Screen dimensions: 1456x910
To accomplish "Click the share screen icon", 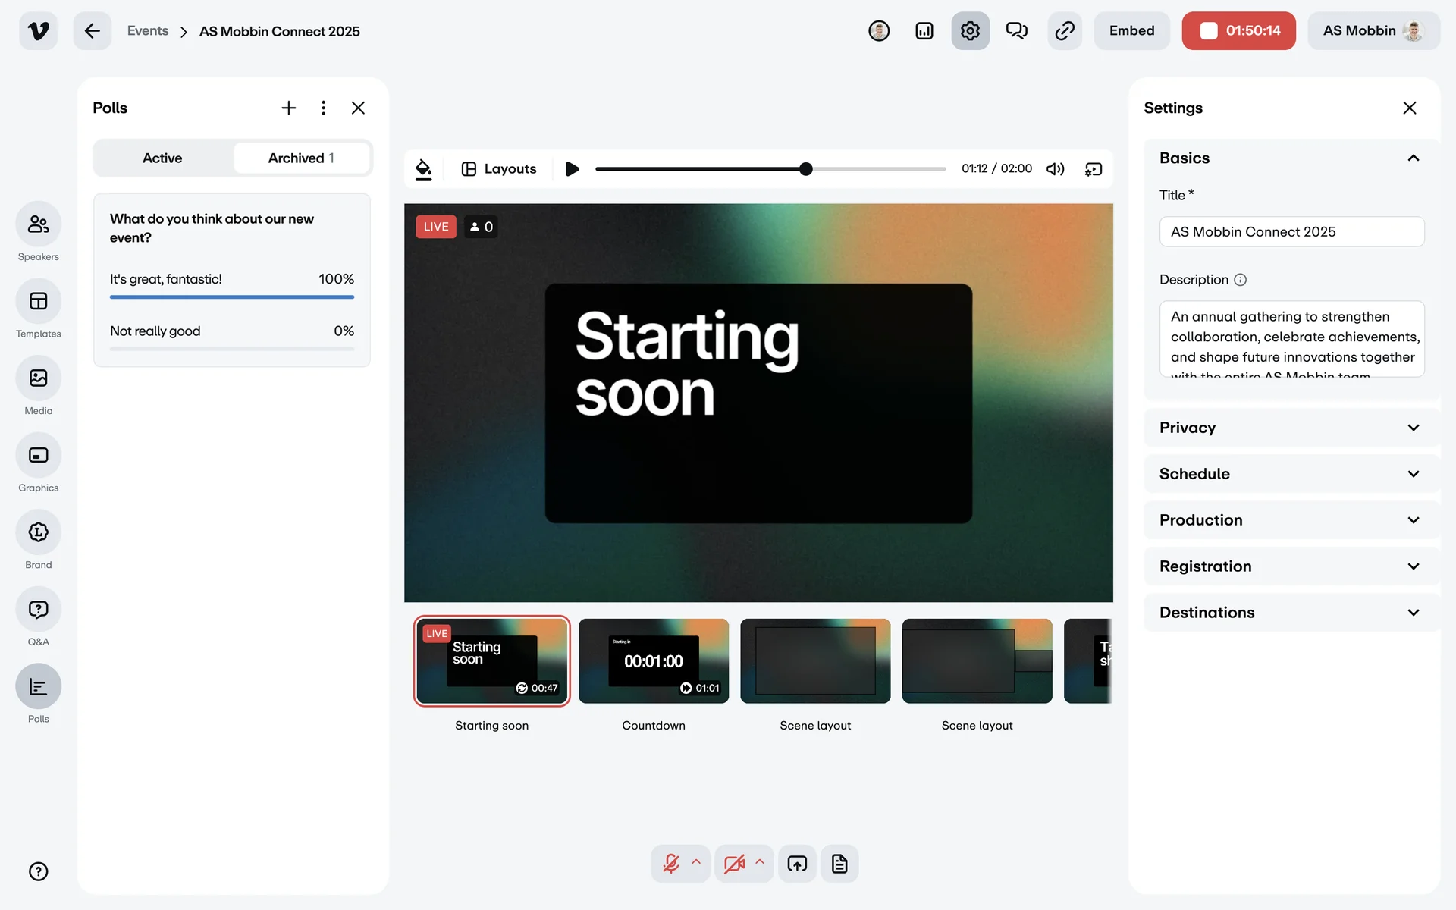I will point(797,864).
